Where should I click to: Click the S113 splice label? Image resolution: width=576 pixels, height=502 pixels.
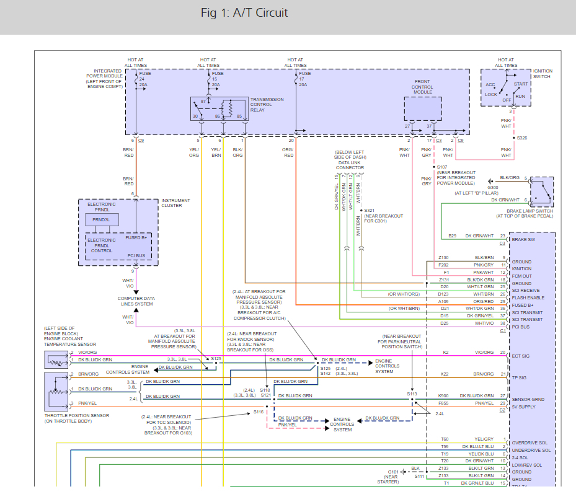point(412,394)
